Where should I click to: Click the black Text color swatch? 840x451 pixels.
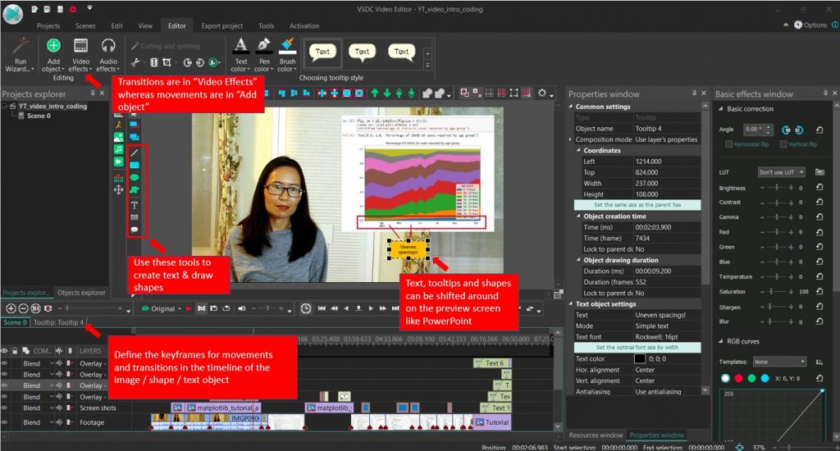(x=639, y=358)
